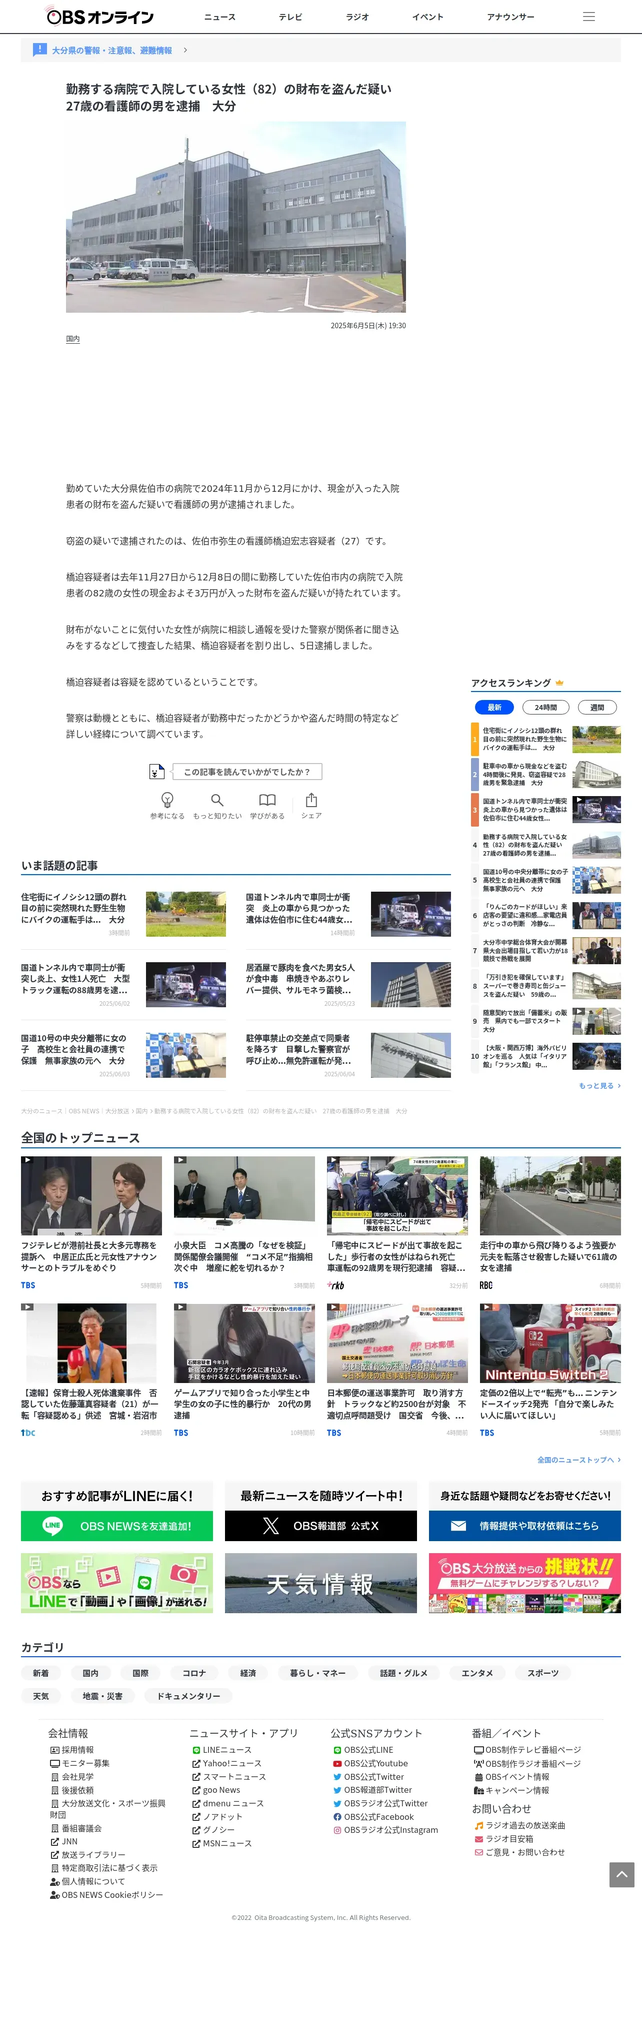Click the OBS Online logo
This screenshot has height=2041, width=642.
click(x=99, y=17)
